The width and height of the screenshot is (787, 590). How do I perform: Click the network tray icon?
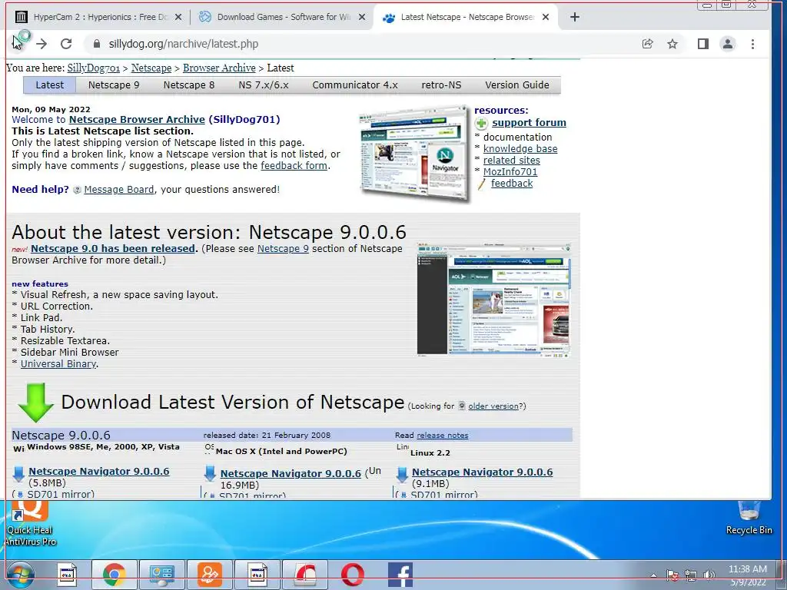[x=691, y=575]
